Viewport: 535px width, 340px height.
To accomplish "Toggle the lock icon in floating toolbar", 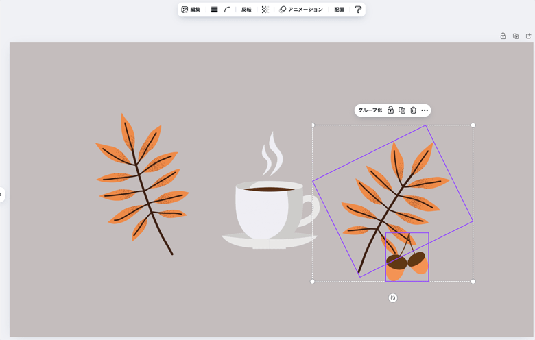I will (390, 110).
